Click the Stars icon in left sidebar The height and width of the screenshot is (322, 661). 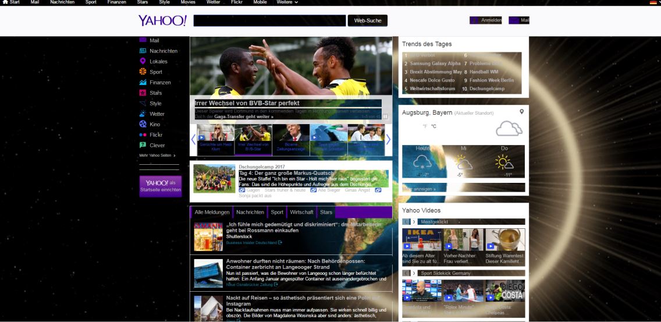tap(143, 93)
